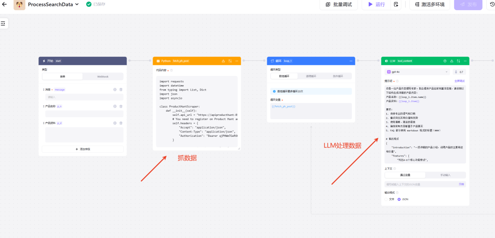Screen dimensions: 495x238
Task: Open settings for the p_d field
Action: pos(115,123)
